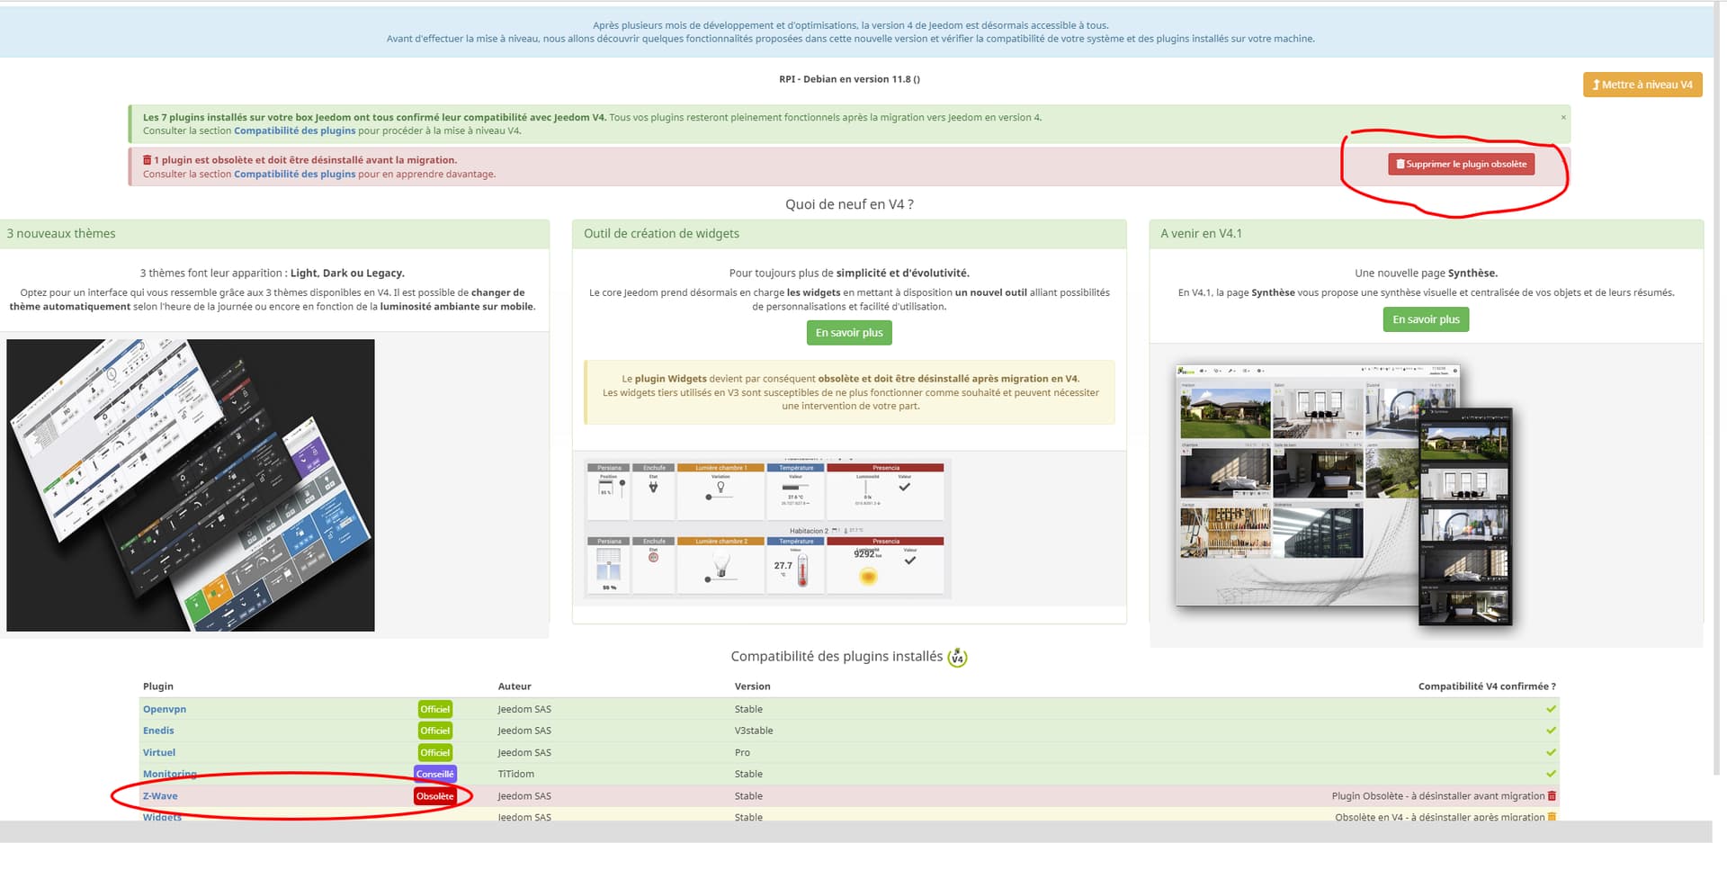1727x870 pixels.
Task: Click the green checkmark on Virtuel row
Action: [x=1551, y=752]
